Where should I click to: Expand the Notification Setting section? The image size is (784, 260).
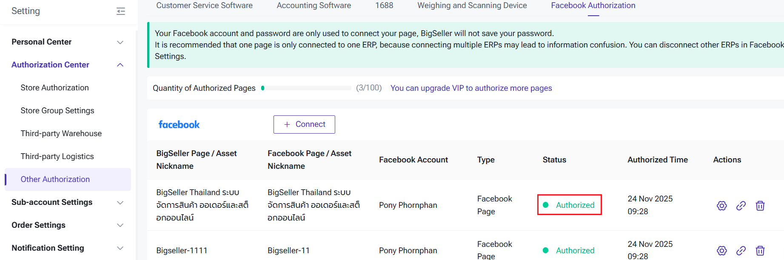tap(120, 248)
